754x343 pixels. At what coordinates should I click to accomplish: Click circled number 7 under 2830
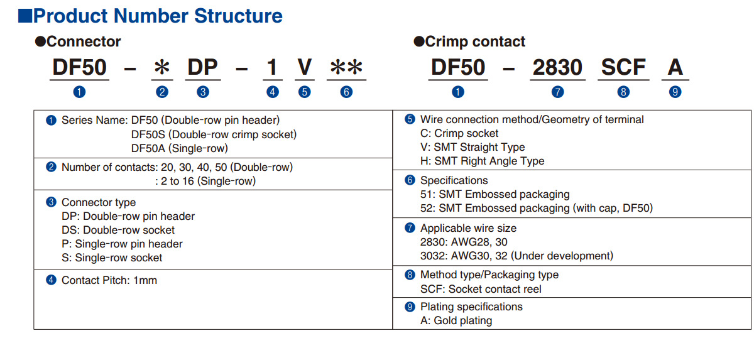click(557, 92)
